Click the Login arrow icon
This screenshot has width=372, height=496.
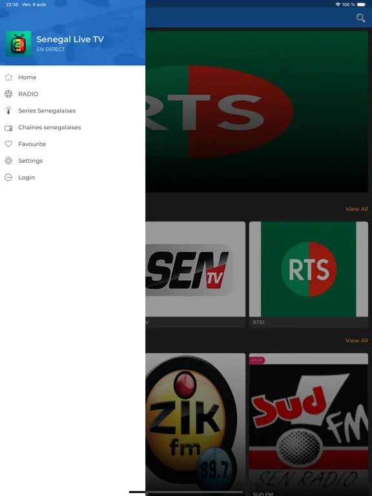click(8, 178)
